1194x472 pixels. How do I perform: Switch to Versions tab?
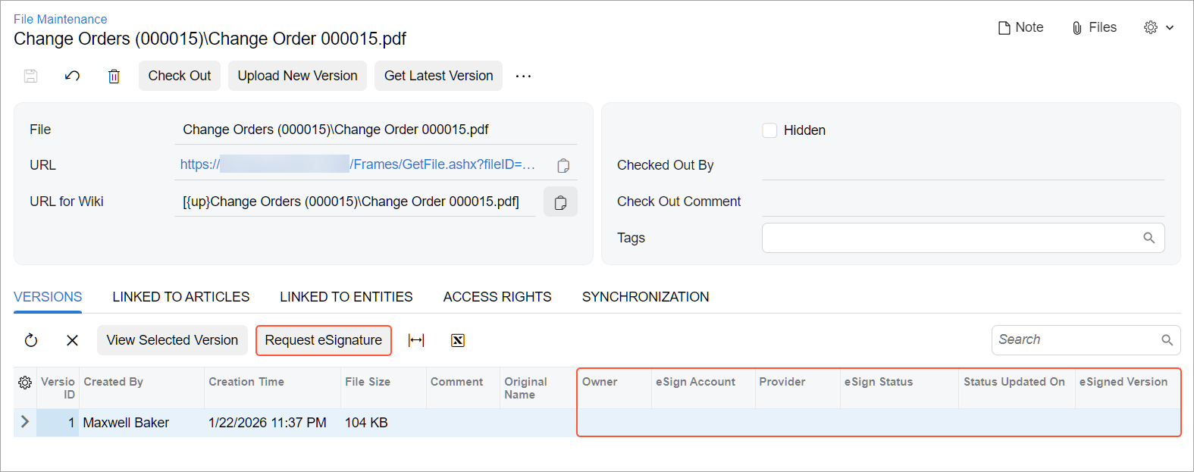click(x=48, y=297)
